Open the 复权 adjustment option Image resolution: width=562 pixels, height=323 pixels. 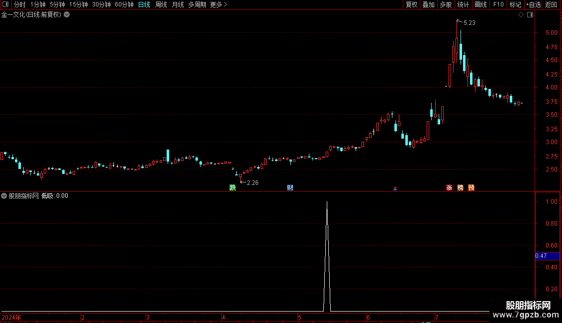click(x=411, y=4)
